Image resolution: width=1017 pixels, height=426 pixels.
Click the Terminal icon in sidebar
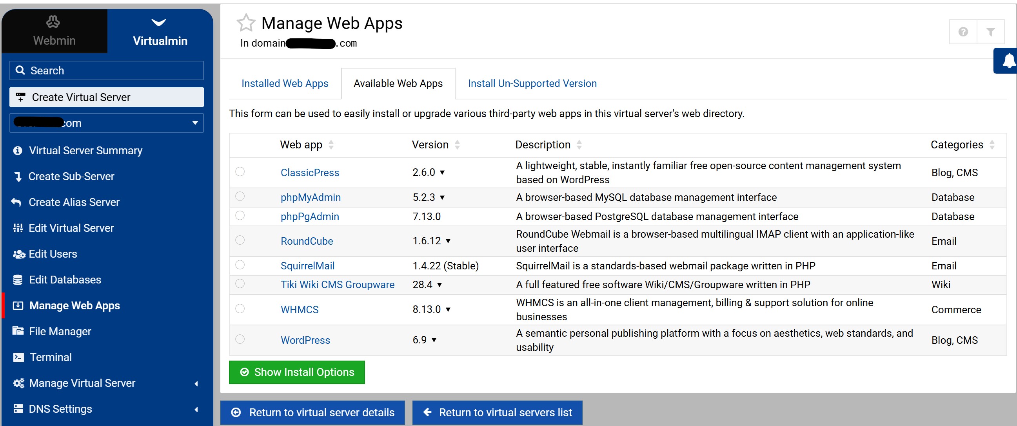point(18,357)
